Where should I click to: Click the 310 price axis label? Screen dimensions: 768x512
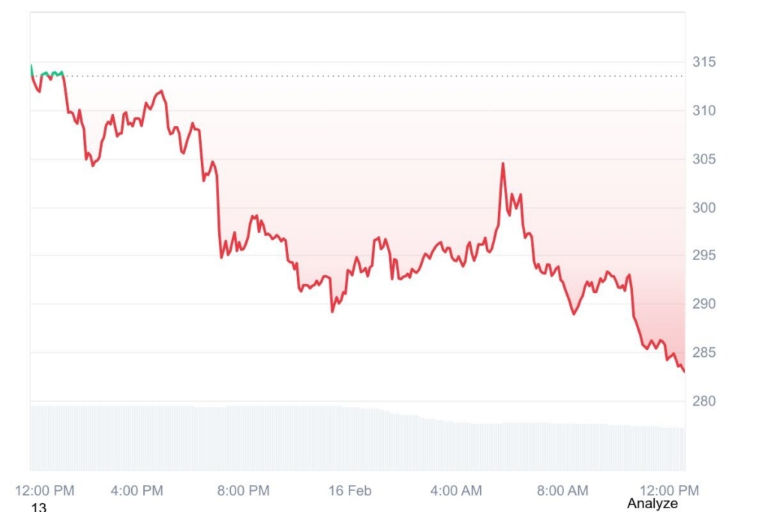click(x=703, y=111)
